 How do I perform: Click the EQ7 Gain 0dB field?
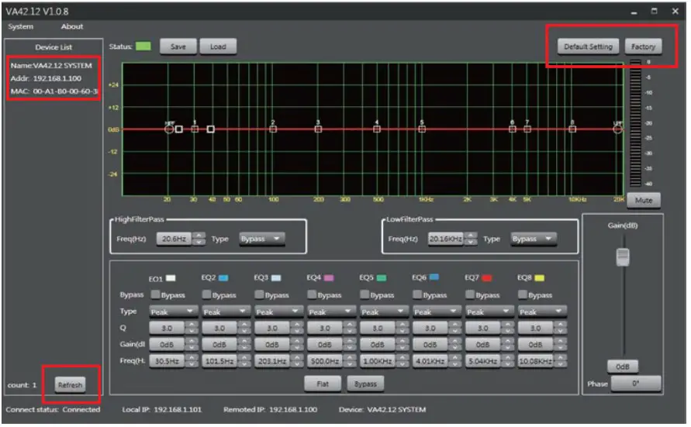tap(483, 344)
